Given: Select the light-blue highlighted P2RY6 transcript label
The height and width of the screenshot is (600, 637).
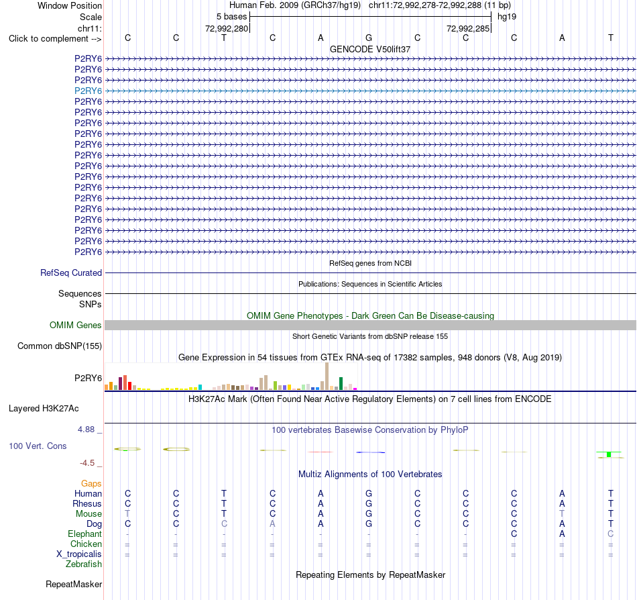Looking at the screenshot, I should (x=88, y=91).
